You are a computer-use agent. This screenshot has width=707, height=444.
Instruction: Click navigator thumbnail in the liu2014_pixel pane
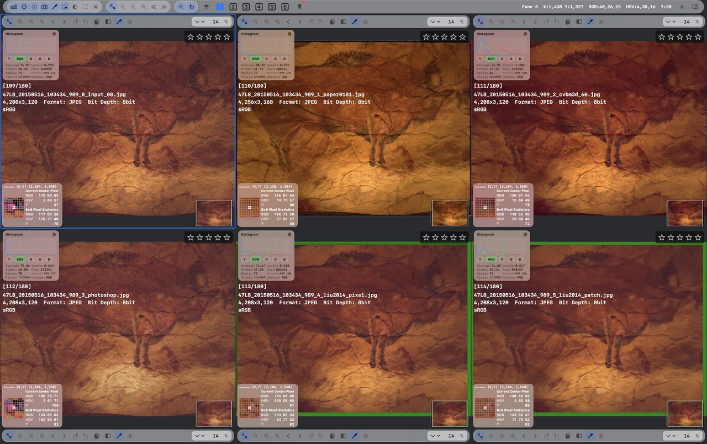click(450, 414)
